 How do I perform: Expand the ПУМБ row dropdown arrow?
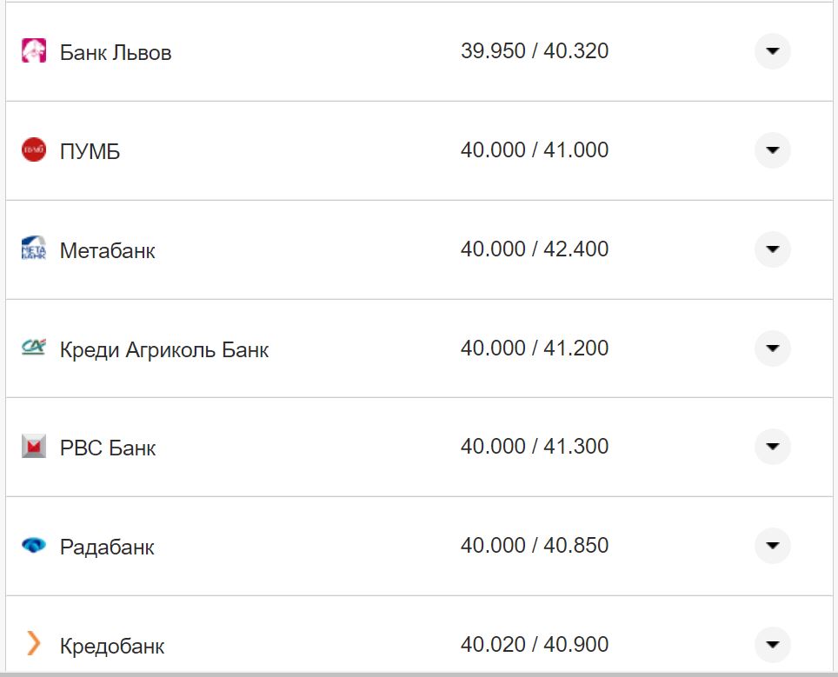[772, 150]
